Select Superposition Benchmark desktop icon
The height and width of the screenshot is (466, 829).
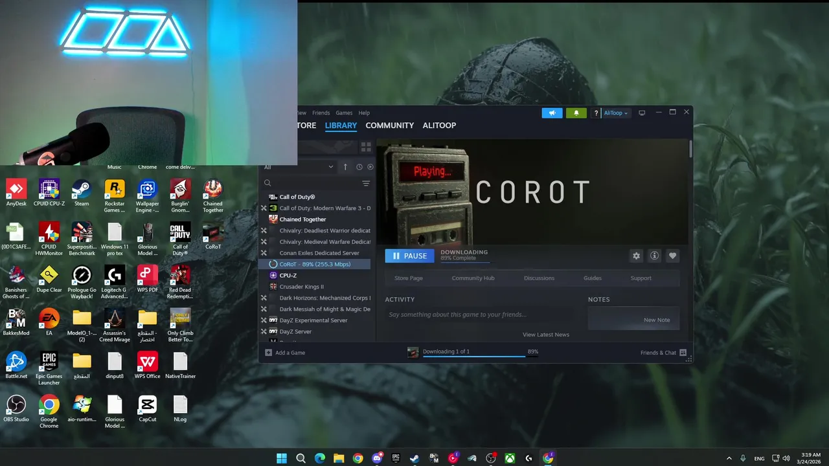pos(82,239)
